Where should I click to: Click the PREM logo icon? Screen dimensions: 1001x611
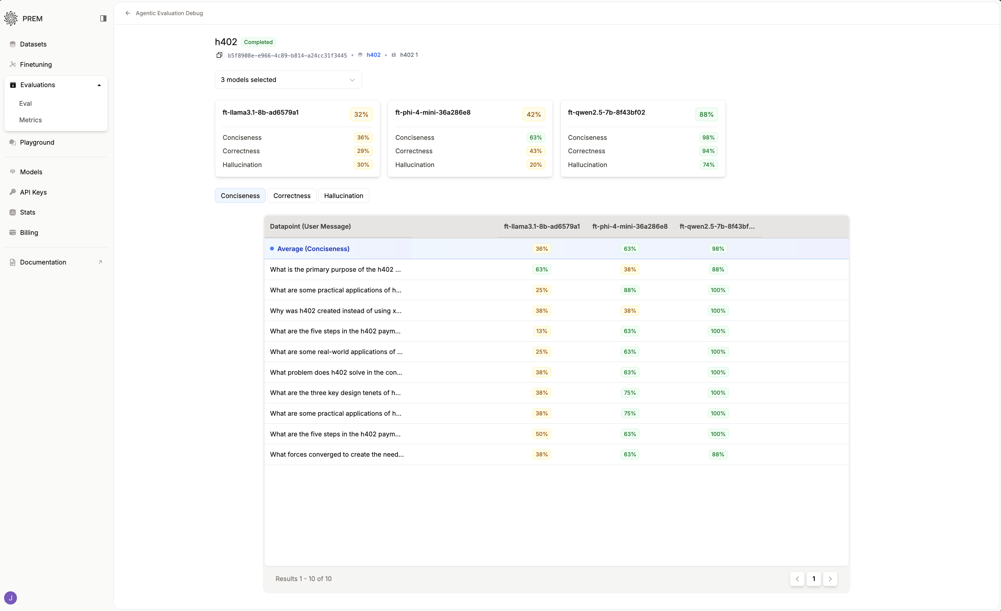(11, 18)
